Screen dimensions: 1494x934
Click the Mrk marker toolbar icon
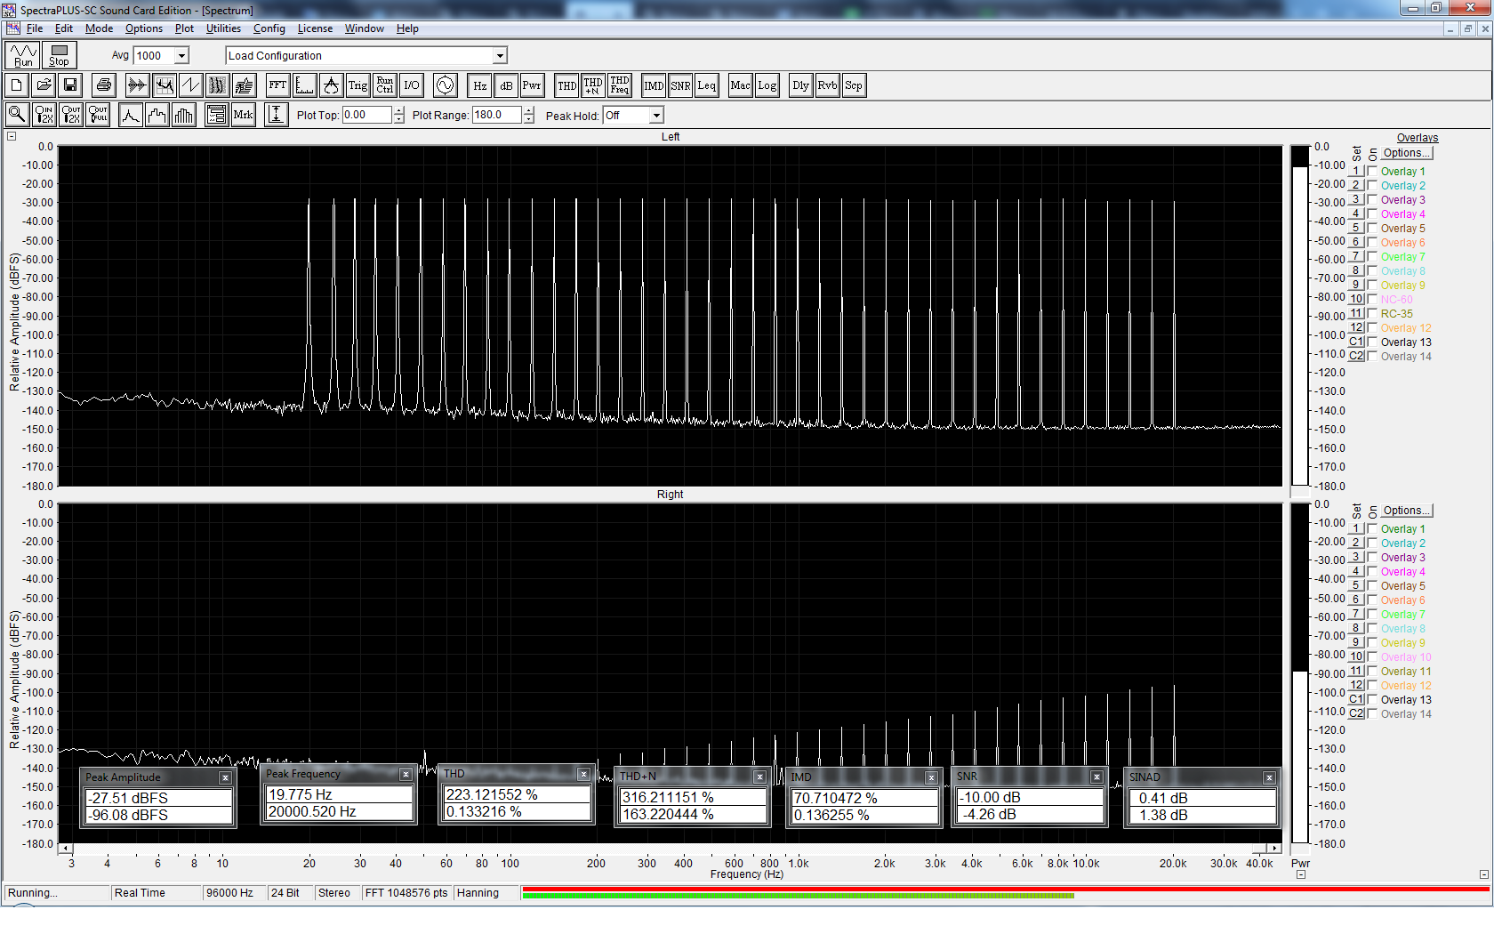coord(243,115)
